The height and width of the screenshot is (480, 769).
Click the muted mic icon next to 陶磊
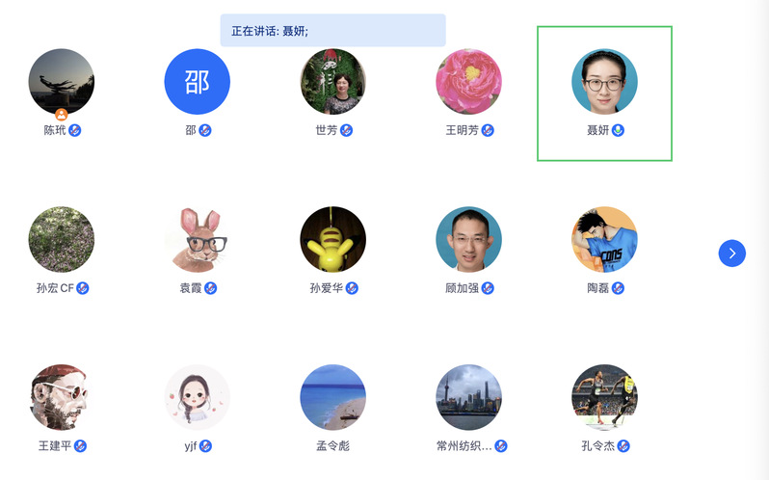pyautogui.click(x=618, y=288)
